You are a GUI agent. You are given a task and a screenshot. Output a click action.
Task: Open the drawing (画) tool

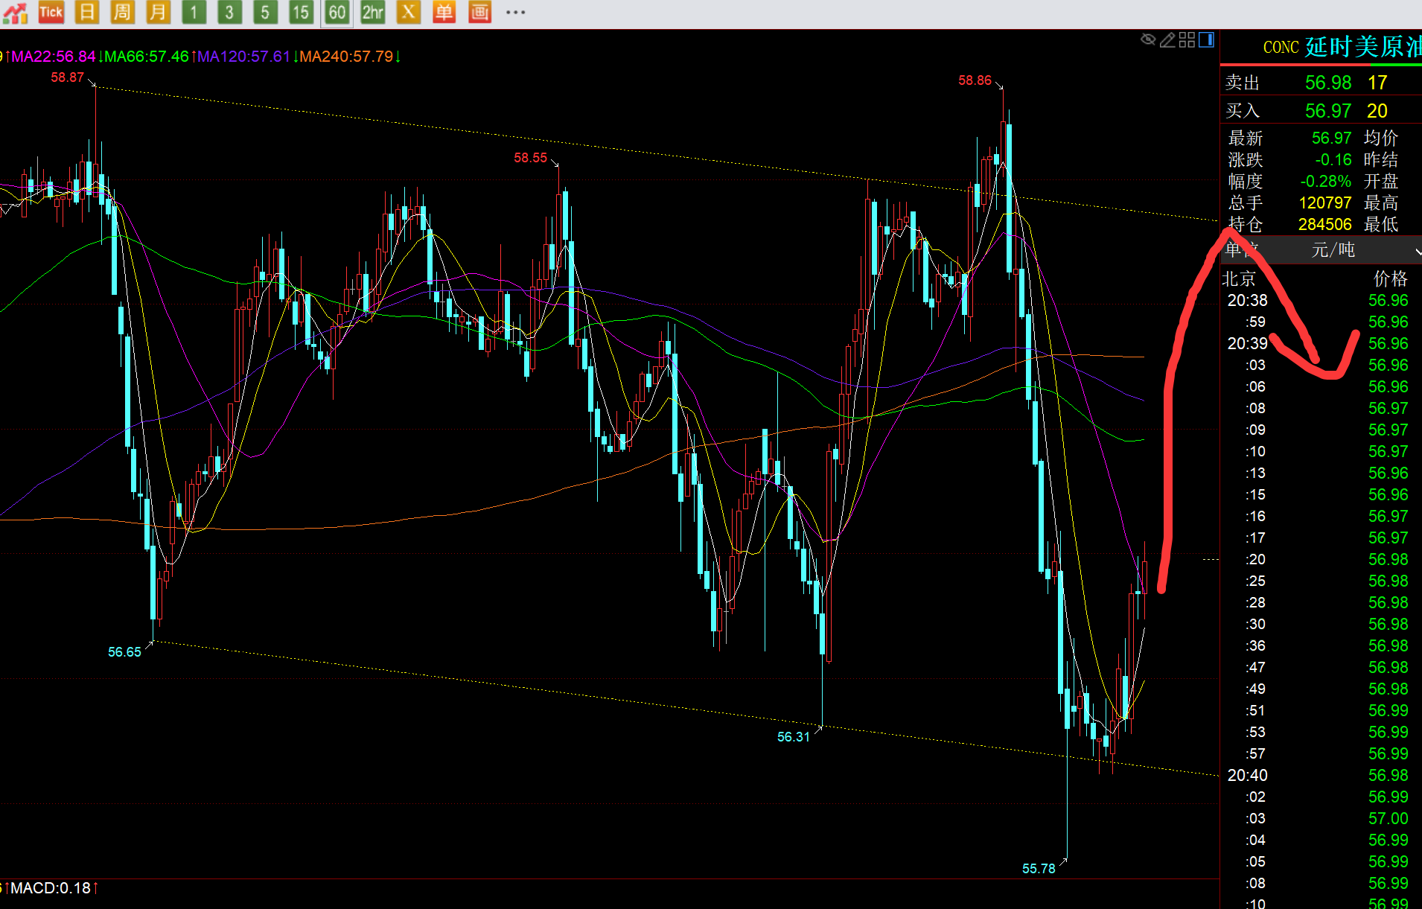pyautogui.click(x=480, y=13)
